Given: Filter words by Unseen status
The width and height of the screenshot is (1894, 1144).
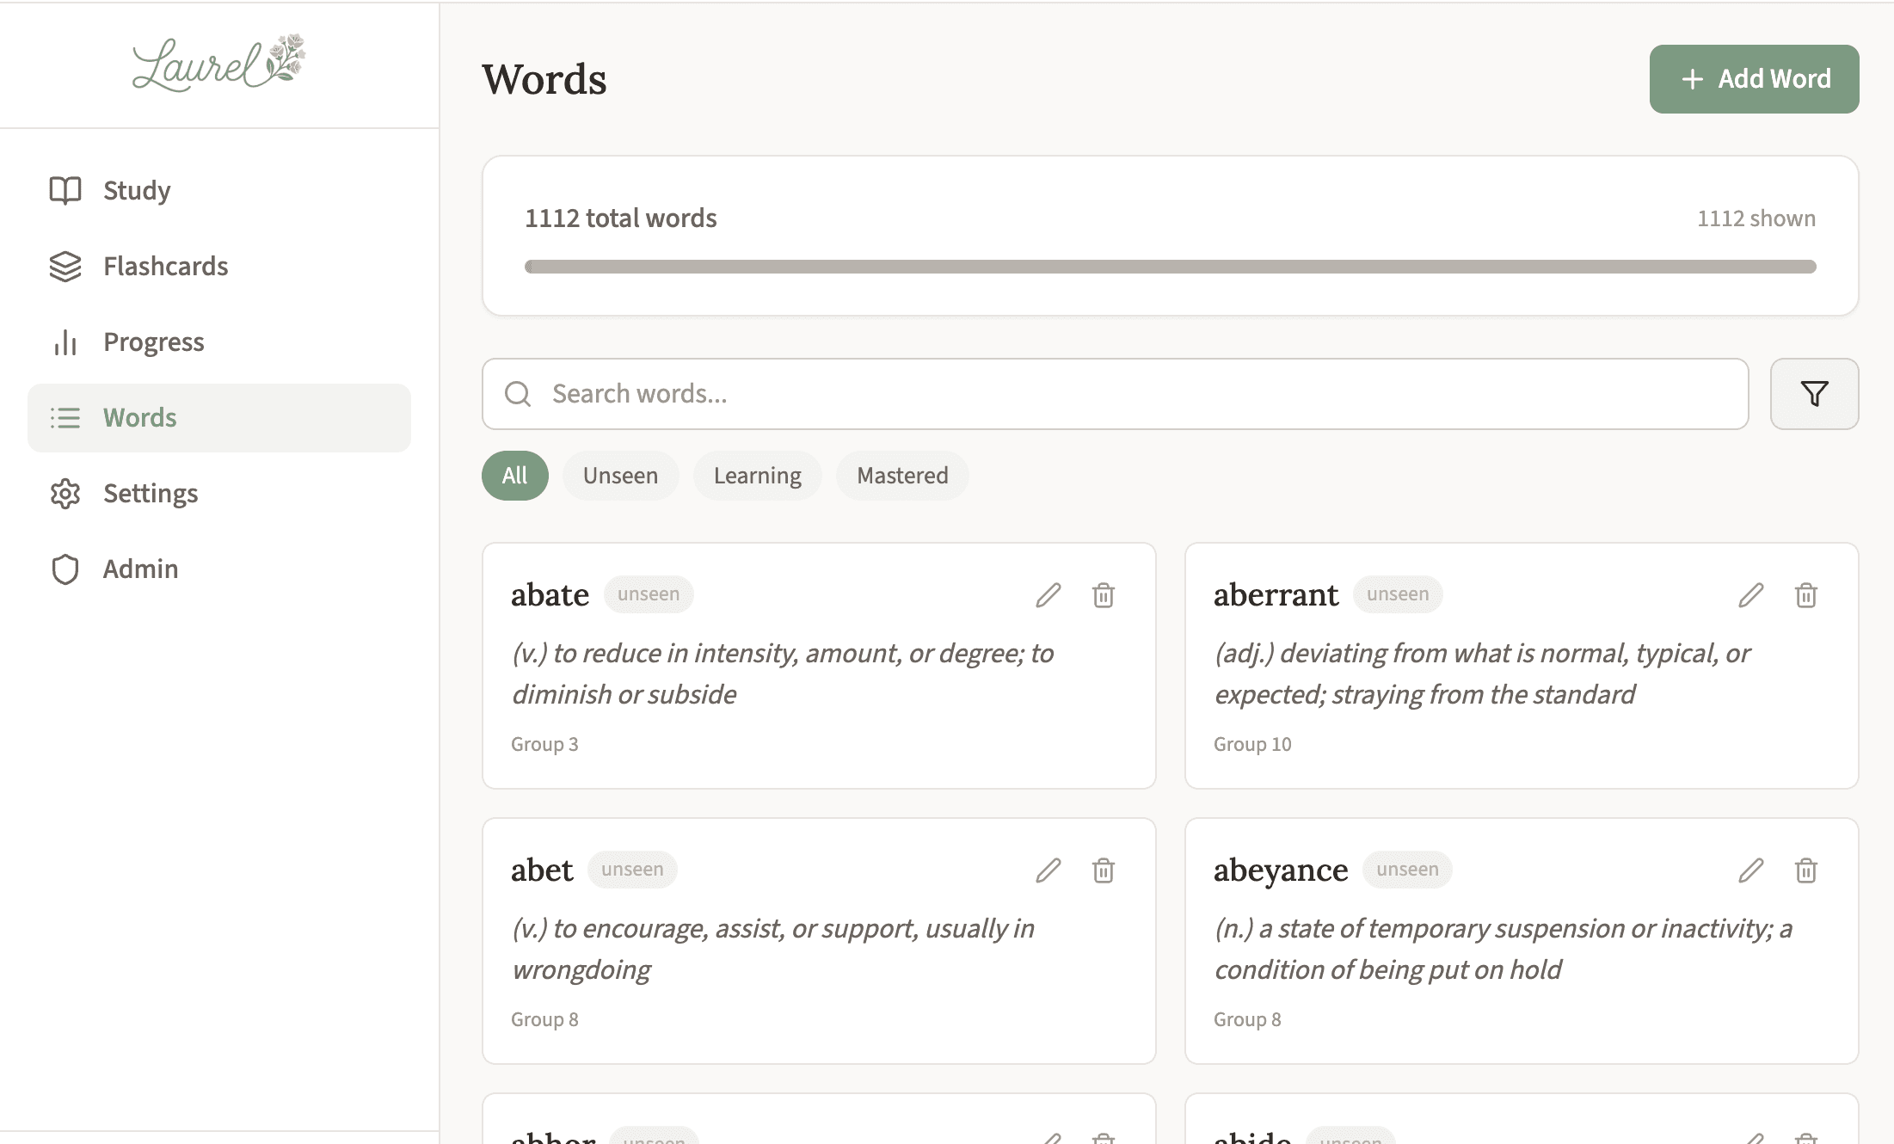Looking at the screenshot, I should (620, 476).
